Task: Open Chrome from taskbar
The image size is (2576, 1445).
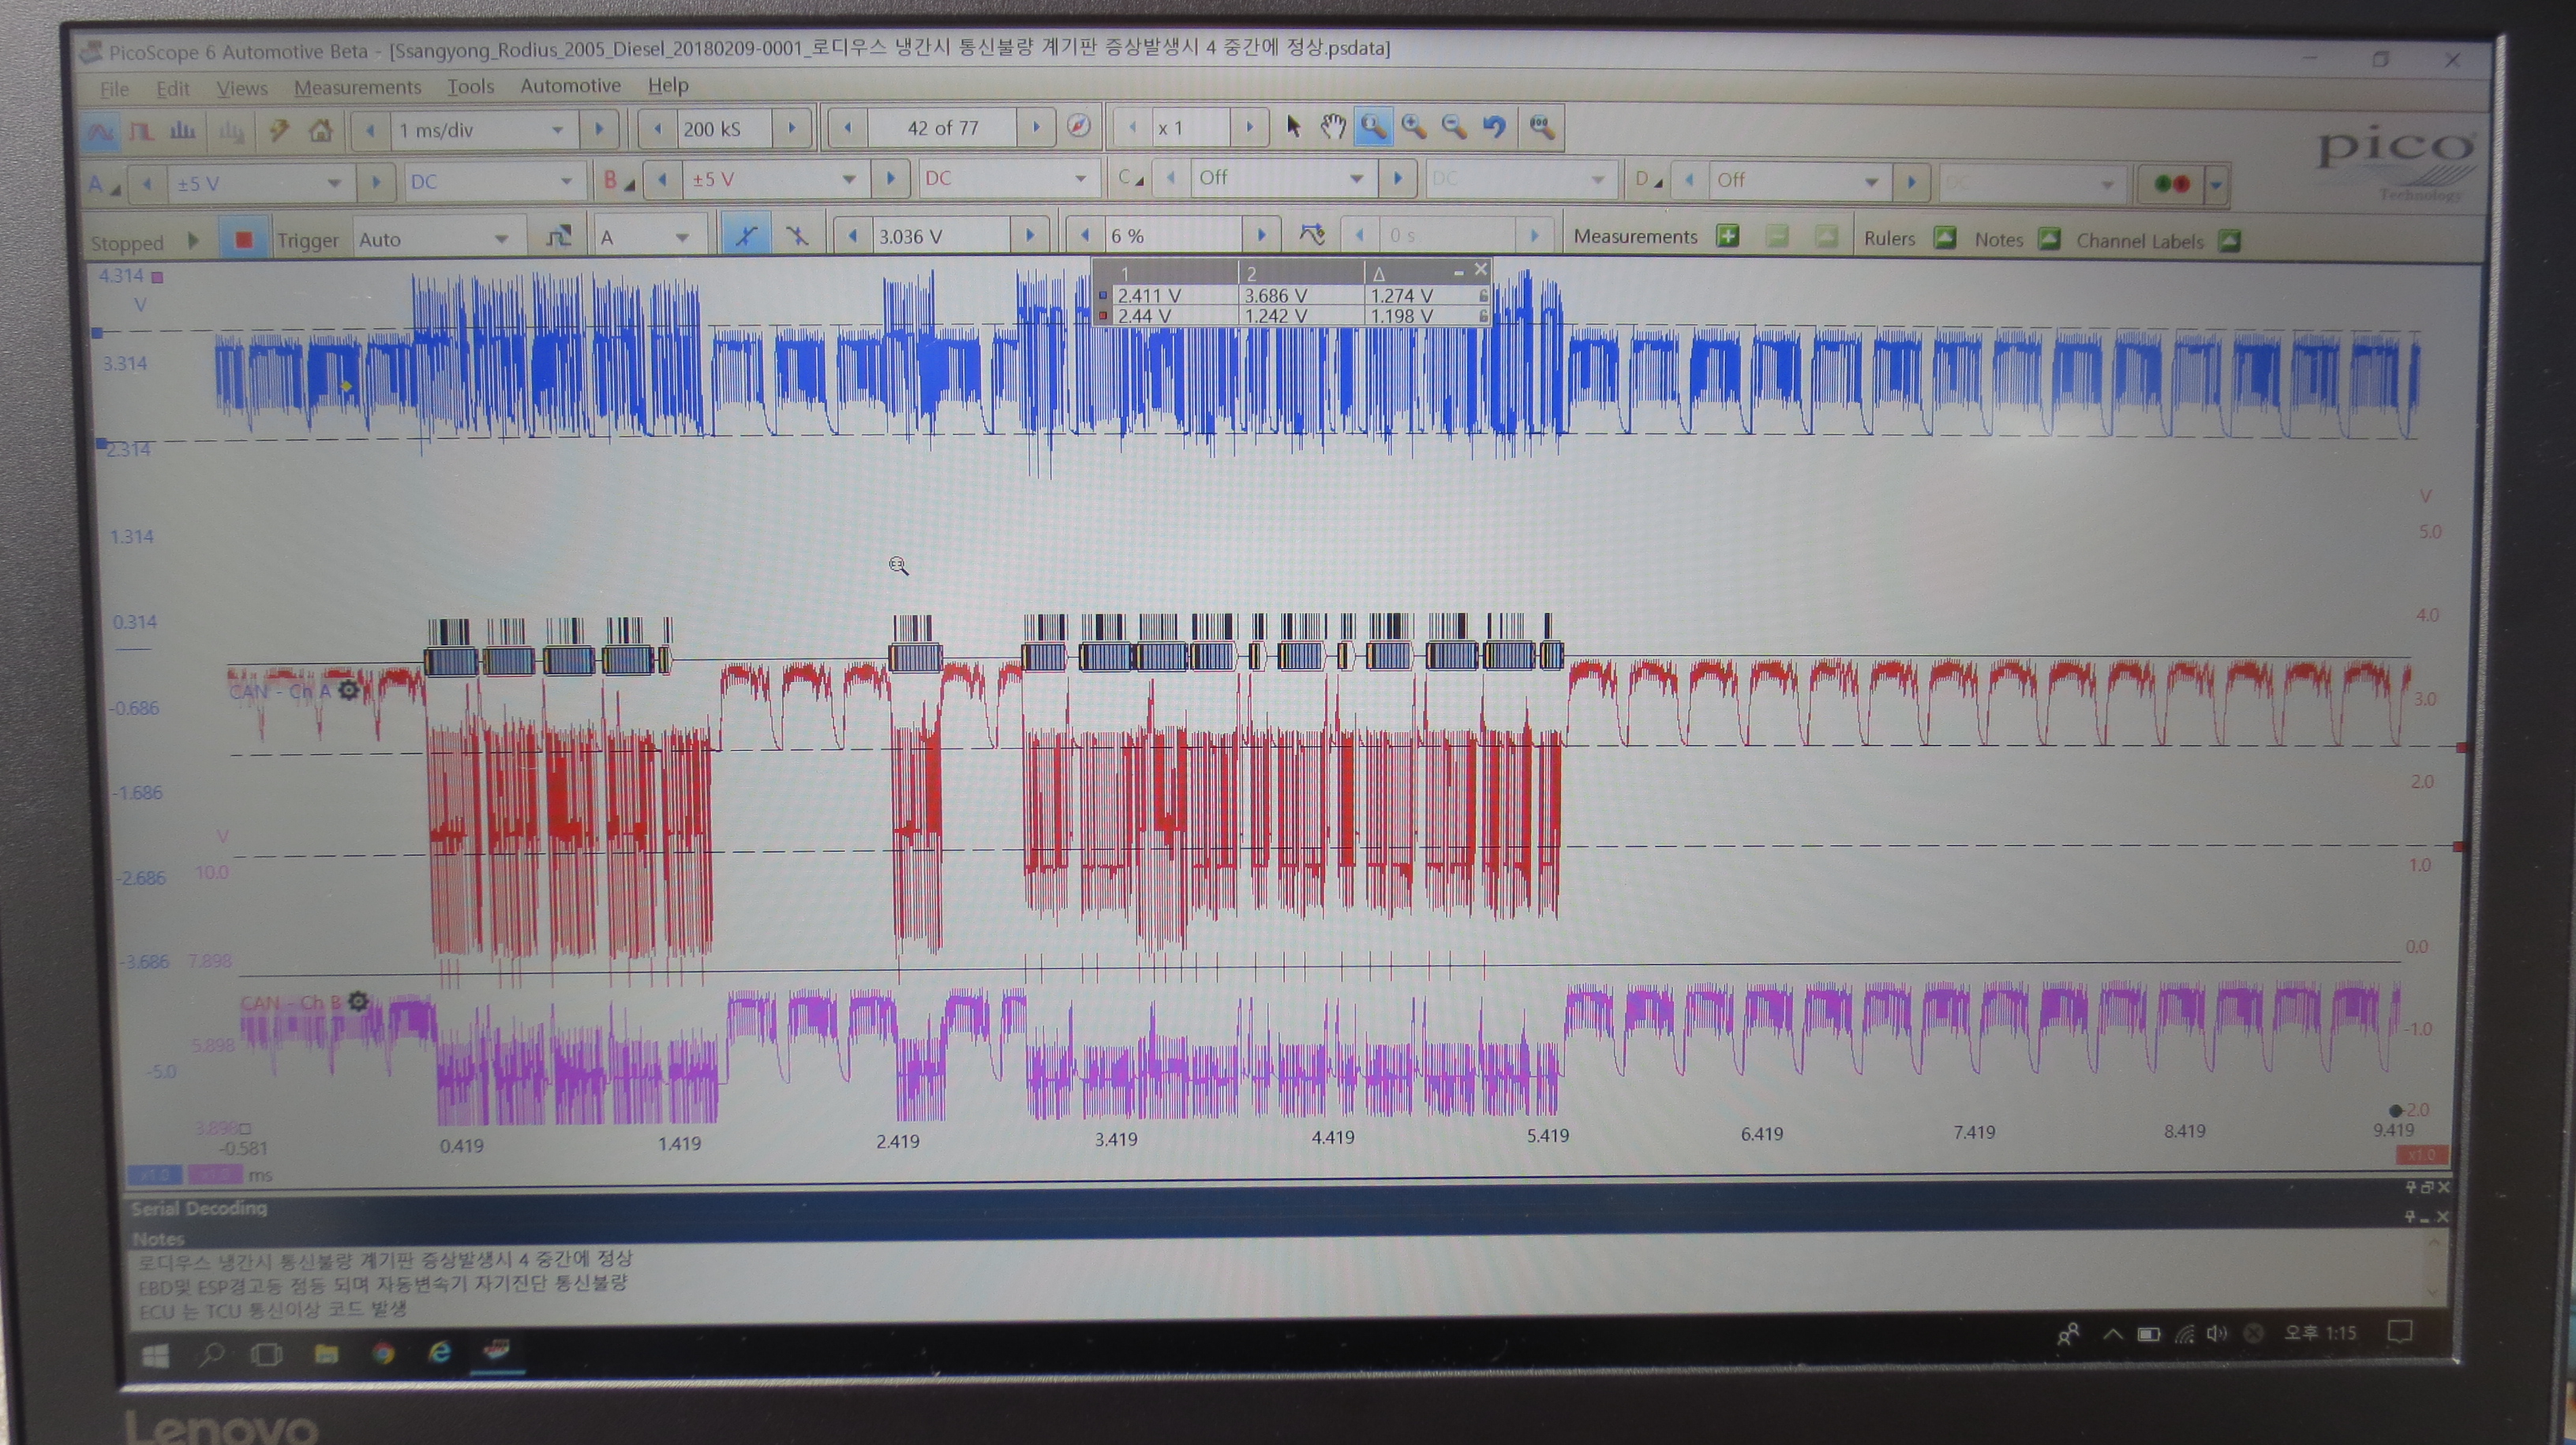Action: (383, 1353)
